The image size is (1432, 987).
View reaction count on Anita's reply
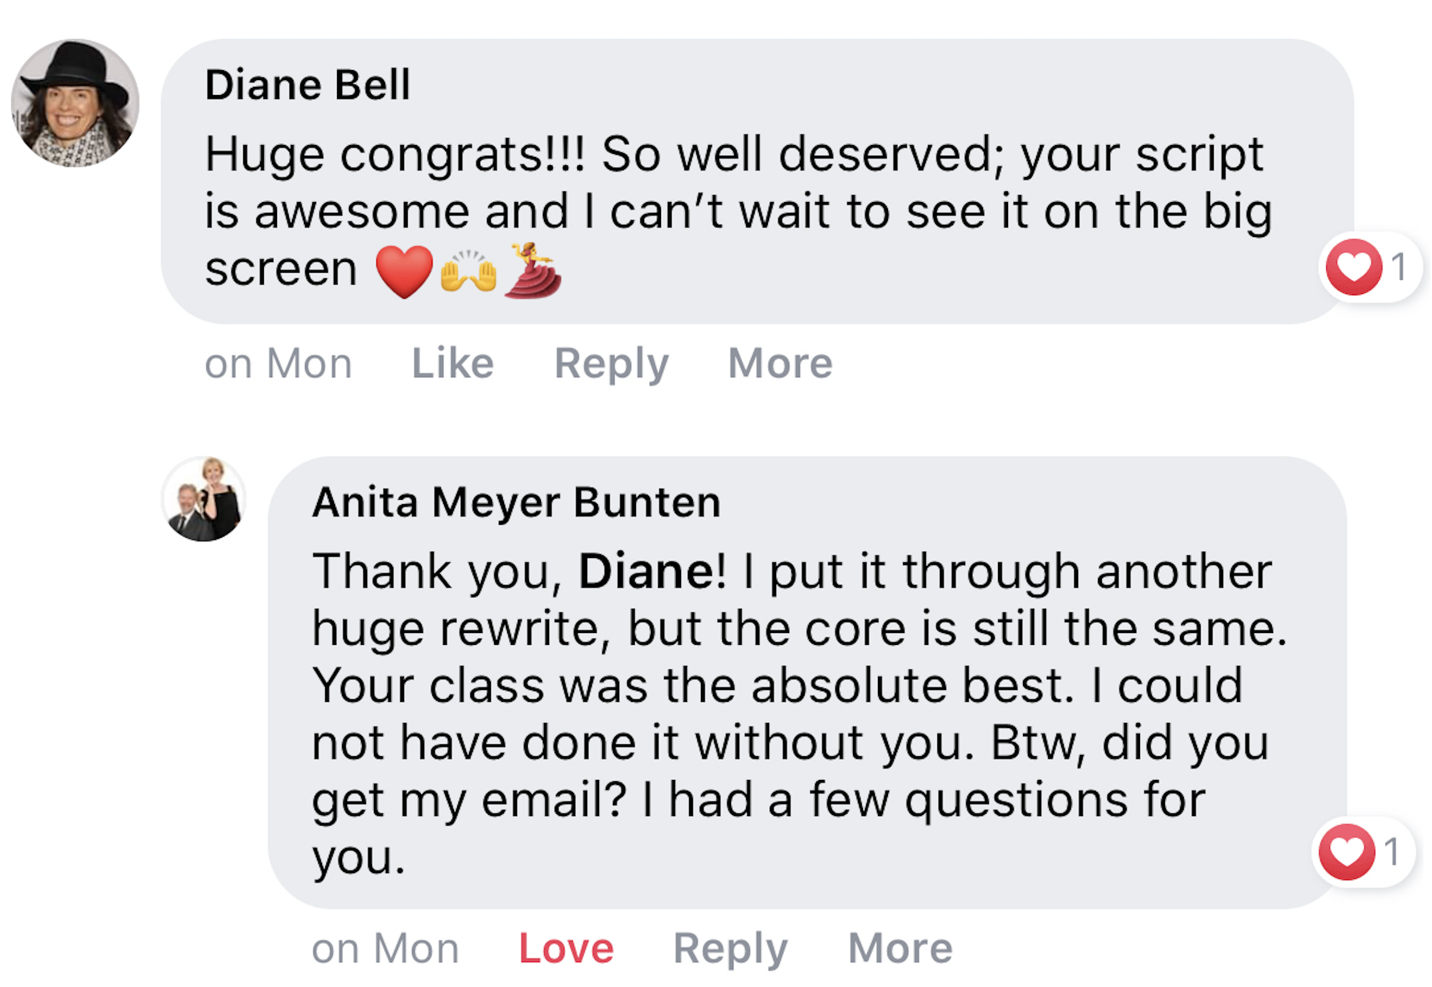(x=1391, y=851)
